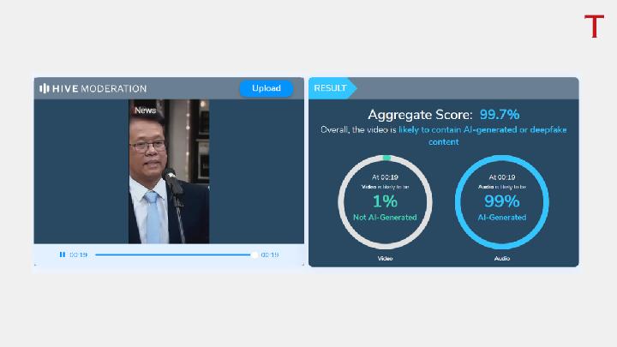617x347 pixels.
Task: Click the Video score circular gauge showing 1%
Action: click(x=385, y=202)
